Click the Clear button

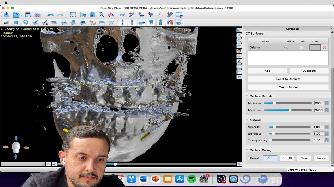304,158
